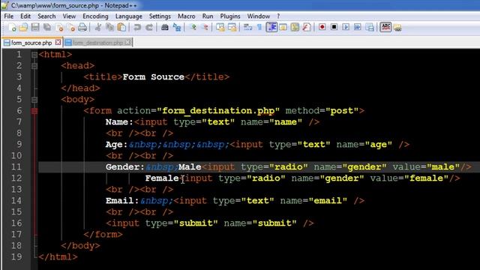Click the Close All toolbar icon
480x270 pixels.
[70, 27]
